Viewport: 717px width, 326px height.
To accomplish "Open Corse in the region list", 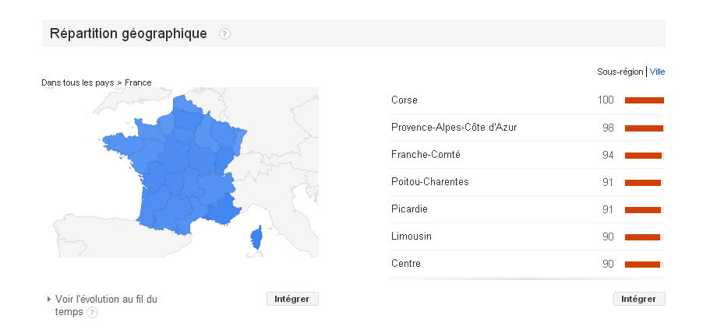I will (x=526, y=100).
